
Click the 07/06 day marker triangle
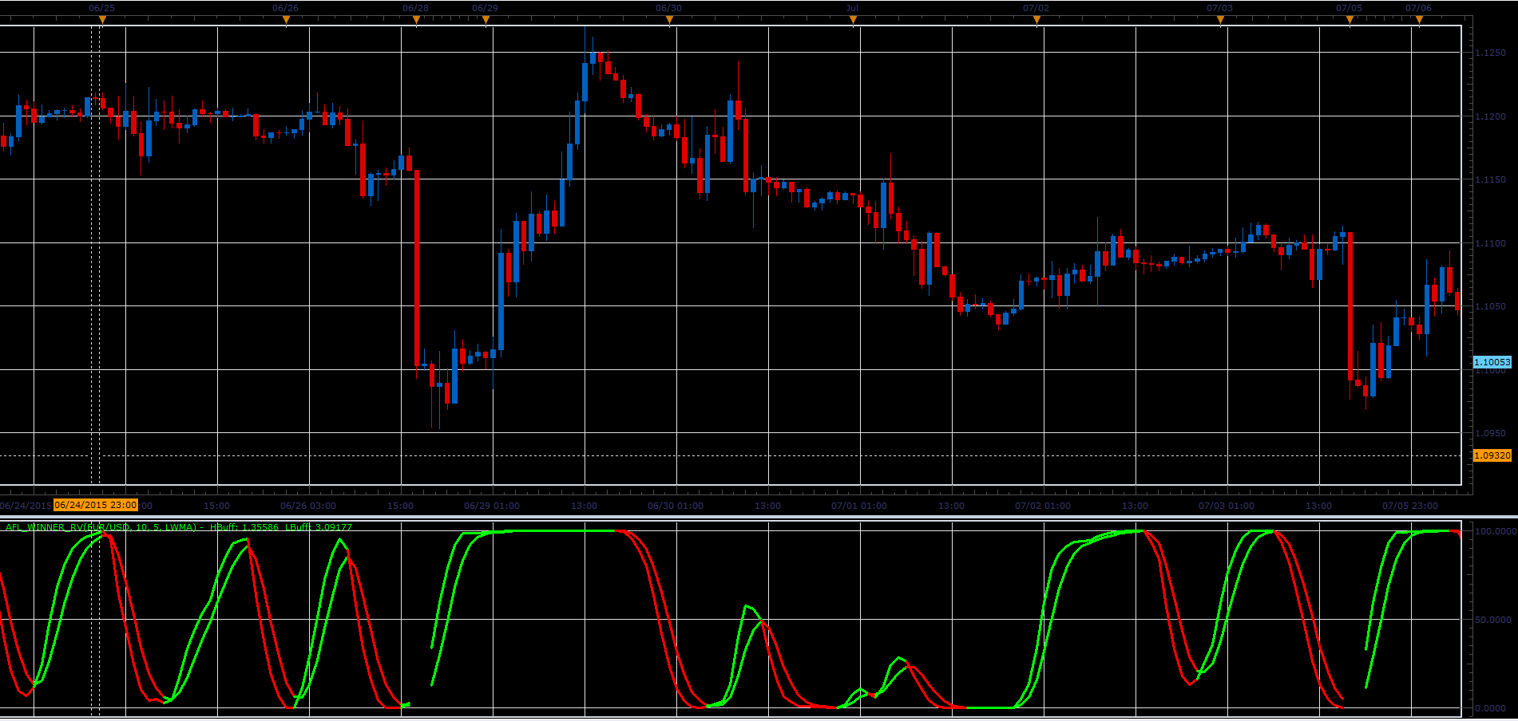pyautogui.click(x=1419, y=20)
